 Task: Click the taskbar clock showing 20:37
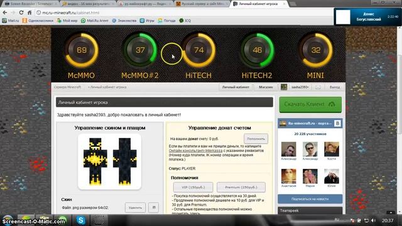click(x=388, y=220)
